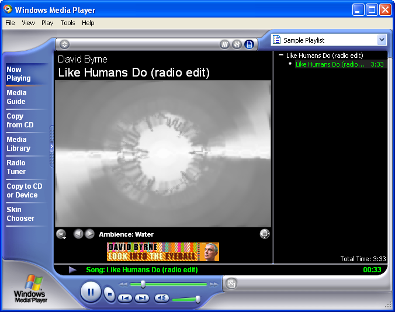Open Media Library section
The width and height of the screenshot is (395, 312).
point(26,144)
